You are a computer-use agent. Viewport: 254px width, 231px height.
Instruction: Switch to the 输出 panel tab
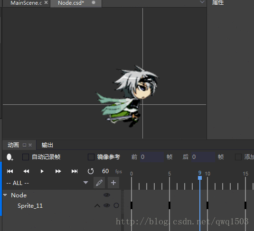pyautogui.click(x=47, y=145)
